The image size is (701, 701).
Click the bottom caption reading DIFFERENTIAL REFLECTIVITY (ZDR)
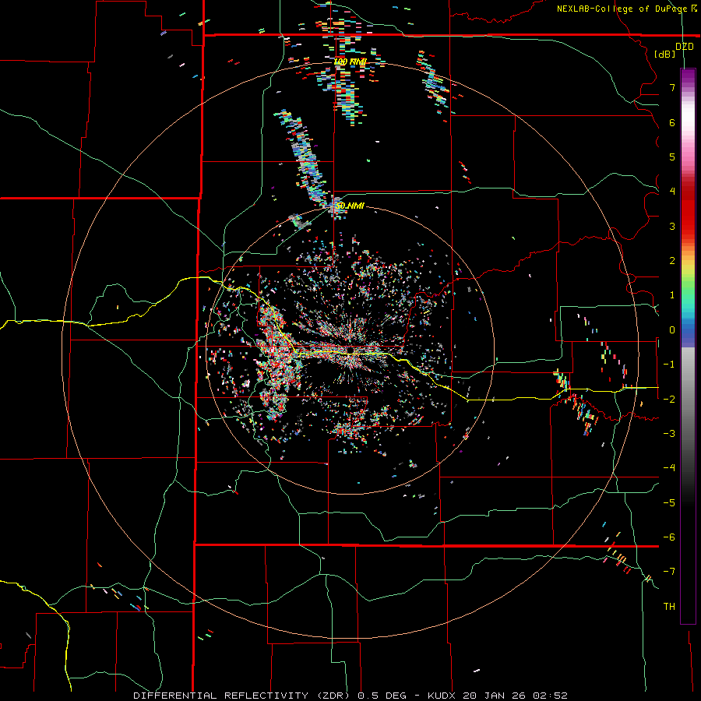coord(242,696)
